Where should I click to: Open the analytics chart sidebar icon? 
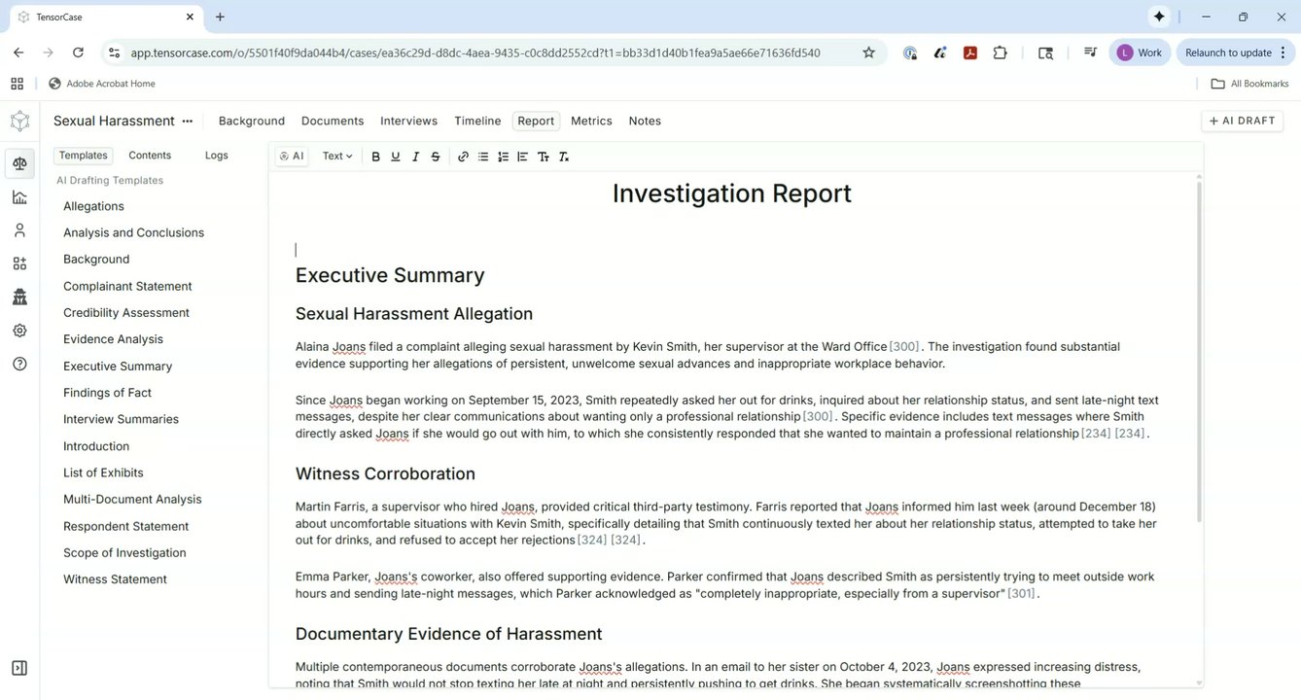(x=19, y=197)
